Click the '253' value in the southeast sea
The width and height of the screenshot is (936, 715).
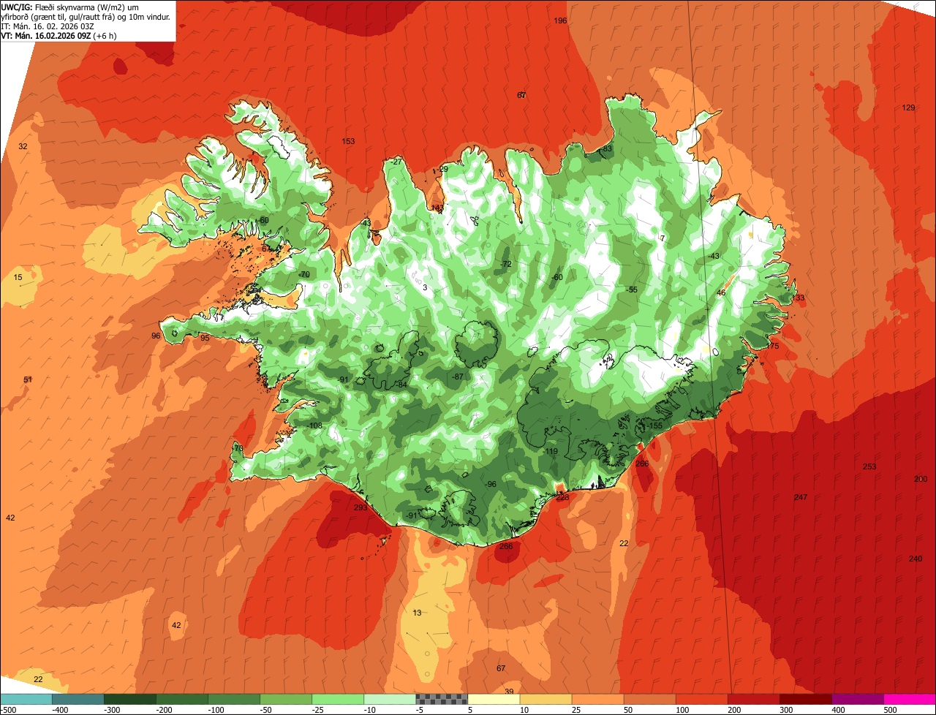click(869, 466)
